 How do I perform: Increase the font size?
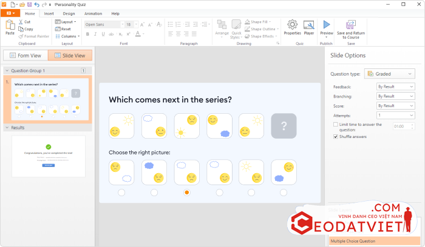[x=142, y=25]
